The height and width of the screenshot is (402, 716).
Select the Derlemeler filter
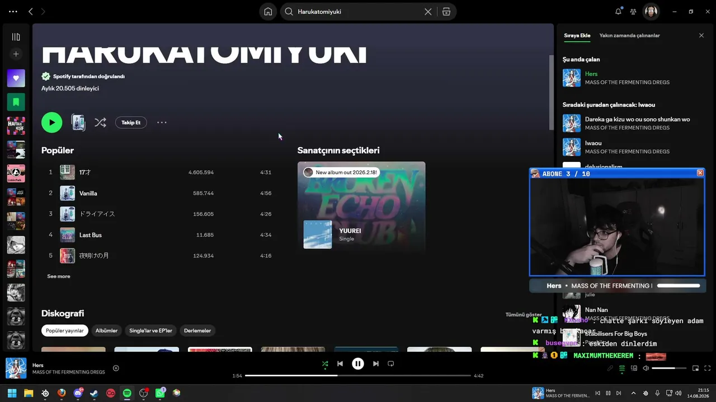[197, 331]
